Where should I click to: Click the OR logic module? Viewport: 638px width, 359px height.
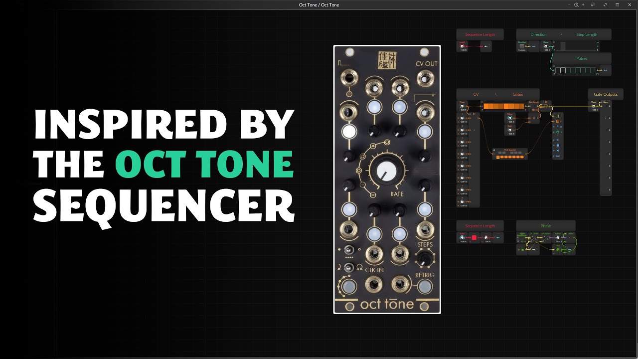point(545,106)
